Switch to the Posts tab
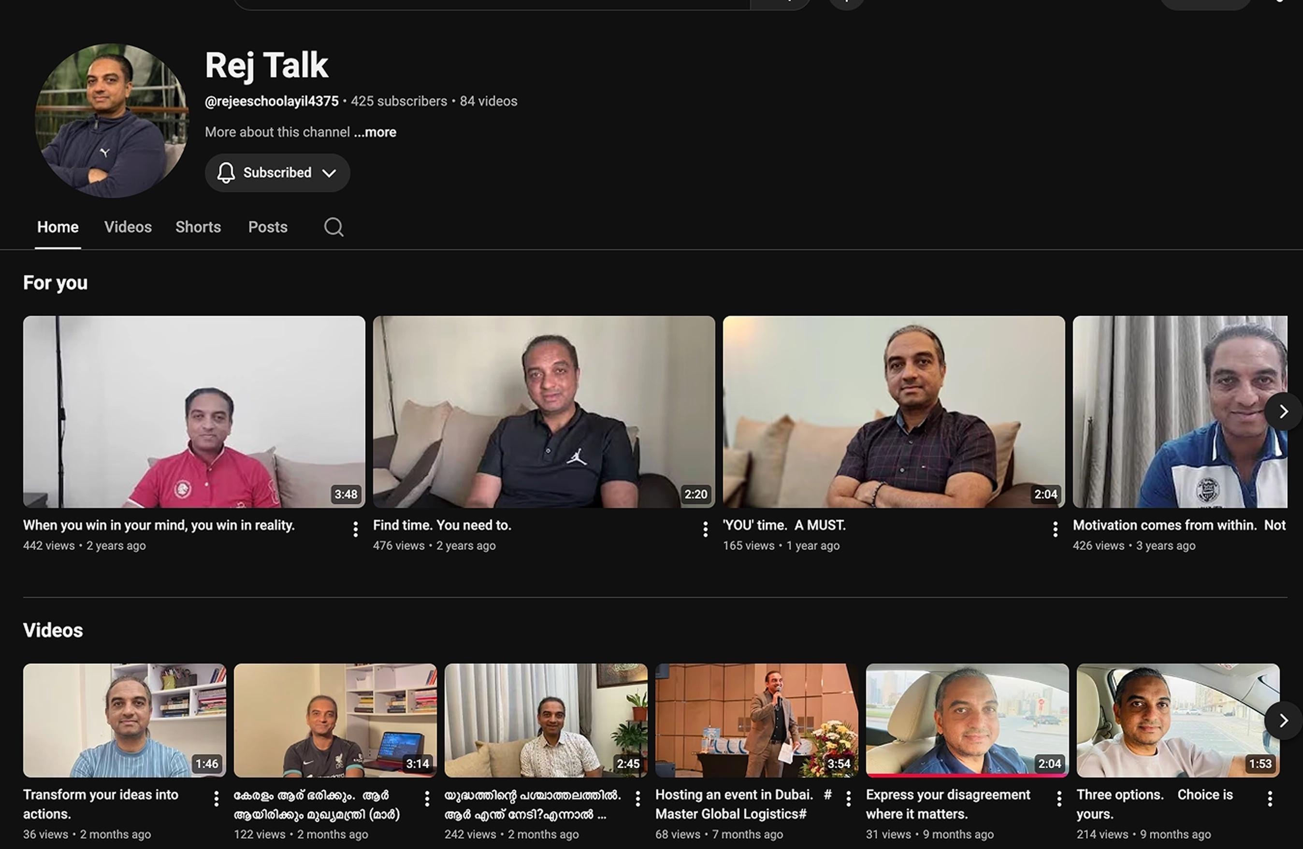This screenshot has height=849, width=1303. coord(268,227)
